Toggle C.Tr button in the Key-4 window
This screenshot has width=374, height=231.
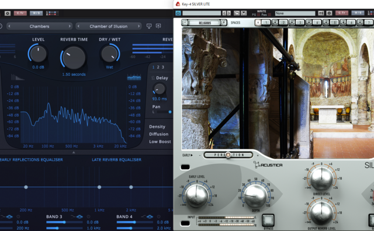(341, 13)
